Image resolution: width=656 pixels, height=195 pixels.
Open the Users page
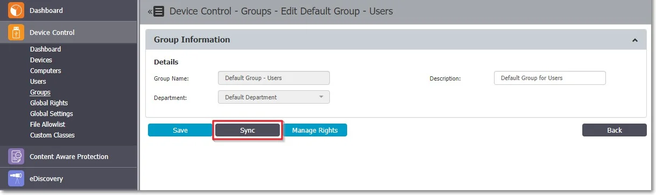click(38, 81)
